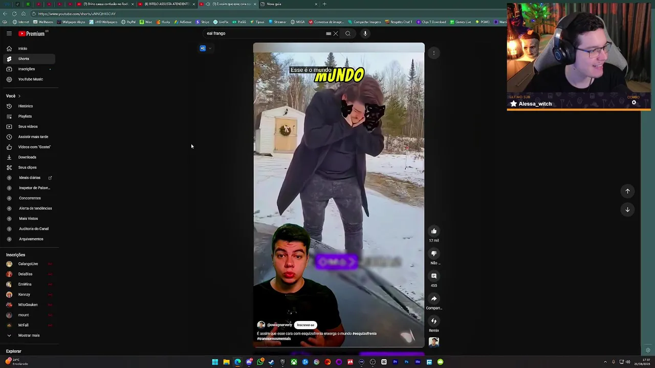Open YouTube Music from the sidebar

30,79
